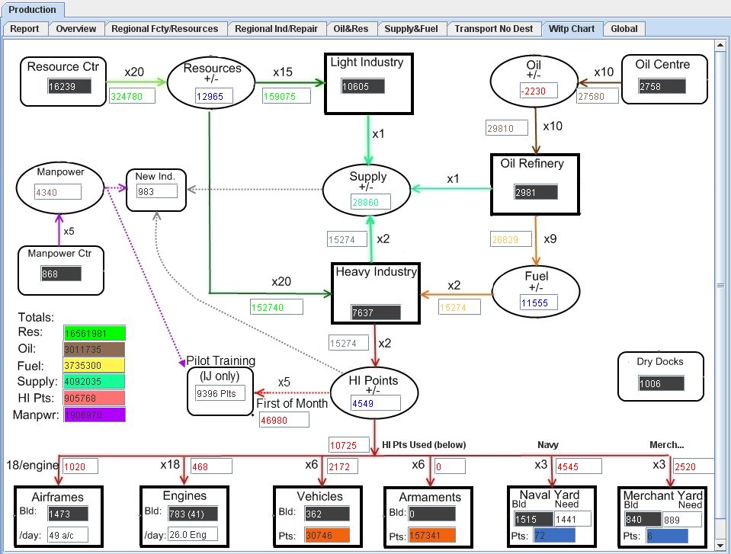Click the Naval Yard Bld value 1515
Viewport: 731px width, 554px height.
pos(534,519)
